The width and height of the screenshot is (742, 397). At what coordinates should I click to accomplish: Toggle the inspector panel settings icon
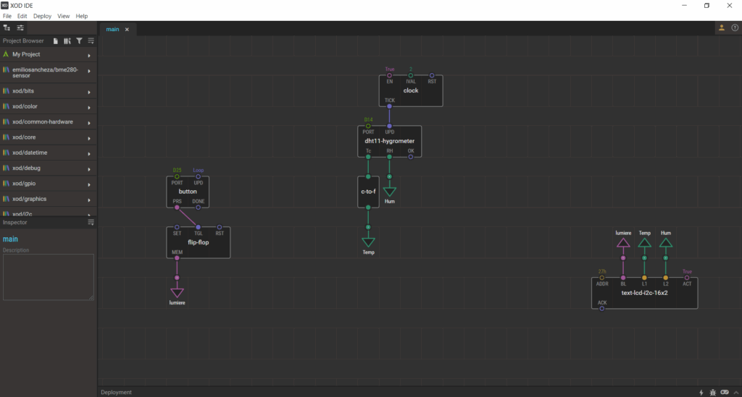click(x=20, y=28)
